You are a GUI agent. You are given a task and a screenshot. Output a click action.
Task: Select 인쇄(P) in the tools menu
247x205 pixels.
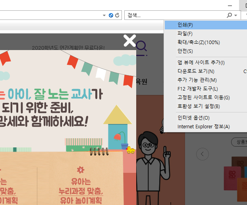click(206, 25)
